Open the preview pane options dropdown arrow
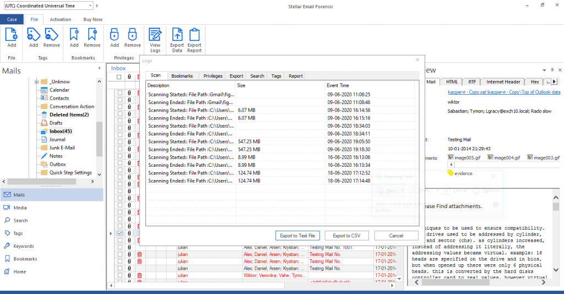The image size is (564, 294). (545, 70)
